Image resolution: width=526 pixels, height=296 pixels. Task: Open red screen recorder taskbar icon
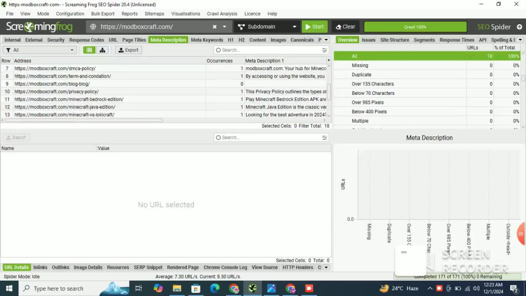[x=309, y=288]
